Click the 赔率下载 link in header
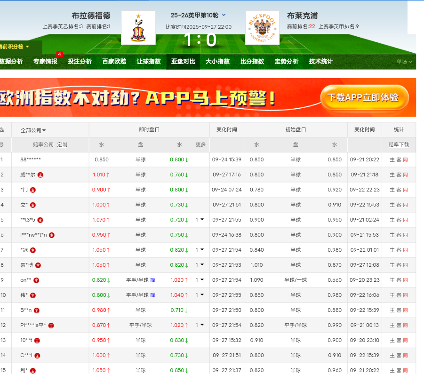The height and width of the screenshot is (374, 424). tap(399, 145)
